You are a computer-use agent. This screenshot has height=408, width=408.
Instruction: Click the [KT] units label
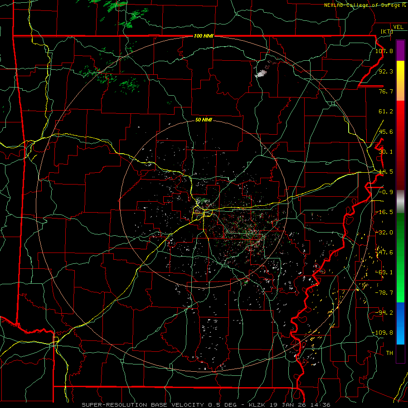tap(387, 31)
